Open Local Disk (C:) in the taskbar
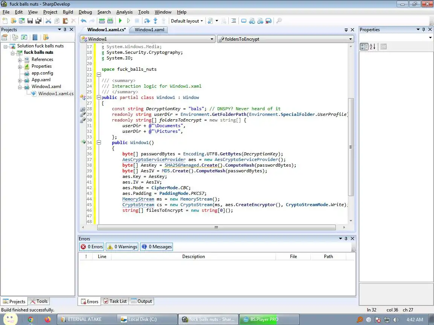The width and height of the screenshot is (434, 325). coord(147,319)
